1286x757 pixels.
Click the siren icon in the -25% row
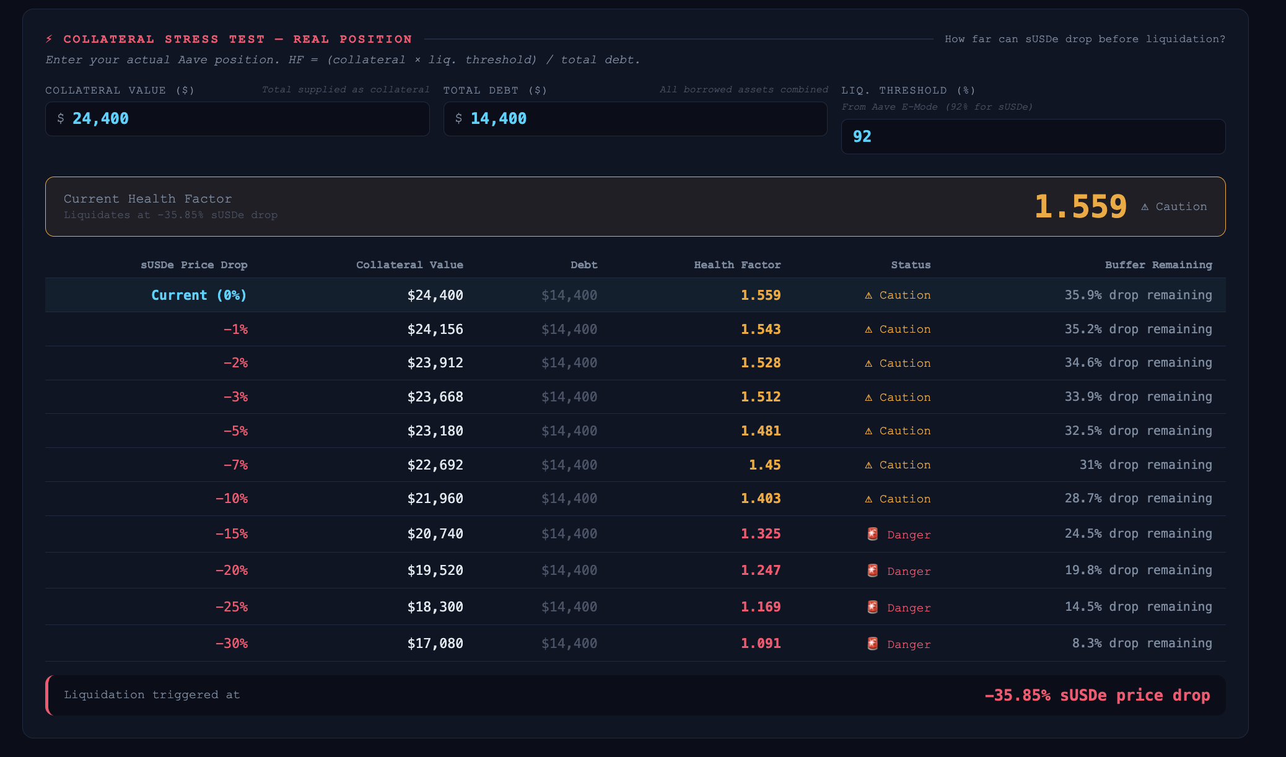point(872,607)
